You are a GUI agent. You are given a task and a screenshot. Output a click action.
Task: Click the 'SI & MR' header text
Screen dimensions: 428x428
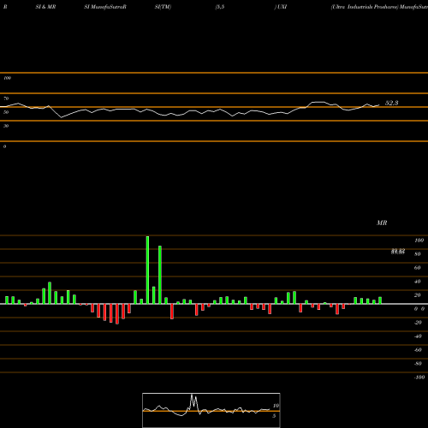[x=45, y=7]
